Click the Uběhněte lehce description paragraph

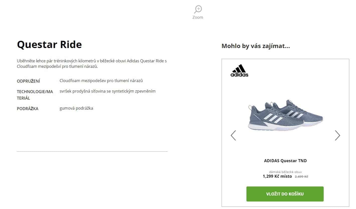pyautogui.click(x=92, y=64)
